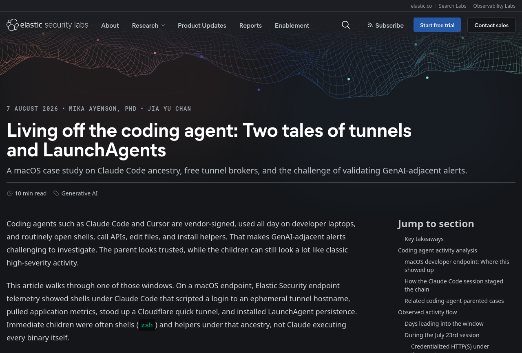Open the Observability Labs link
Image resolution: width=522 pixels, height=353 pixels.
pos(494,6)
